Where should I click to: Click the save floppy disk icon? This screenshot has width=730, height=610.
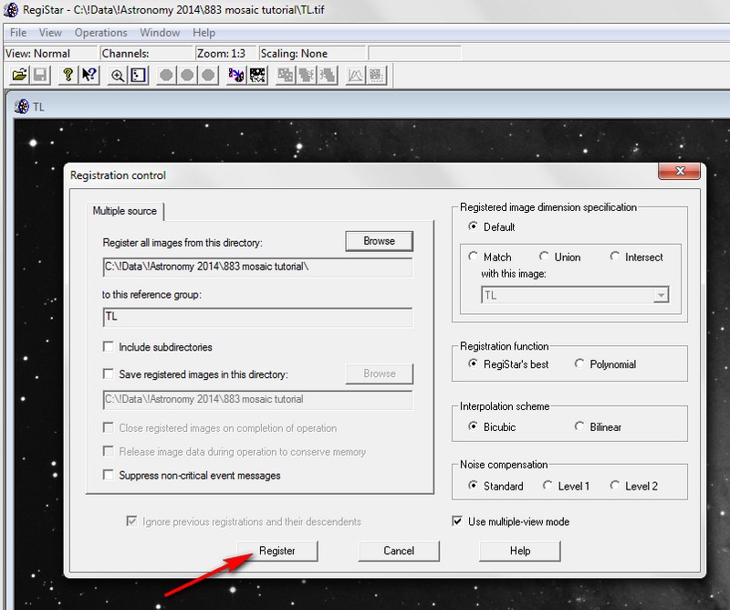pyautogui.click(x=39, y=76)
